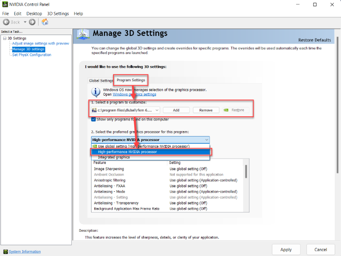Image resolution: width=341 pixels, height=256 pixels.
Task: Click the Add program button
Action: pyautogui.click(x=176, y=110)
